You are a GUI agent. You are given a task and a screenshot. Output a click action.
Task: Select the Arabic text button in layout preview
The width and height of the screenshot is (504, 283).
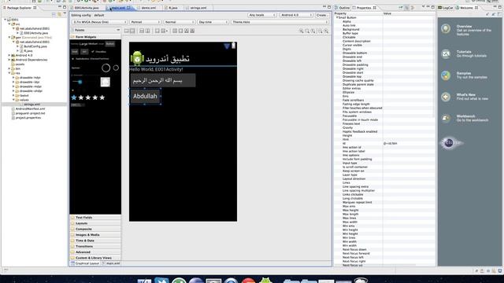coord(163,80)
